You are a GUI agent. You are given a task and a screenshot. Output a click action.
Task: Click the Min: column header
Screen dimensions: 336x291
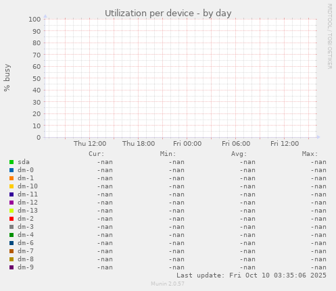click(x=168, y=154)
